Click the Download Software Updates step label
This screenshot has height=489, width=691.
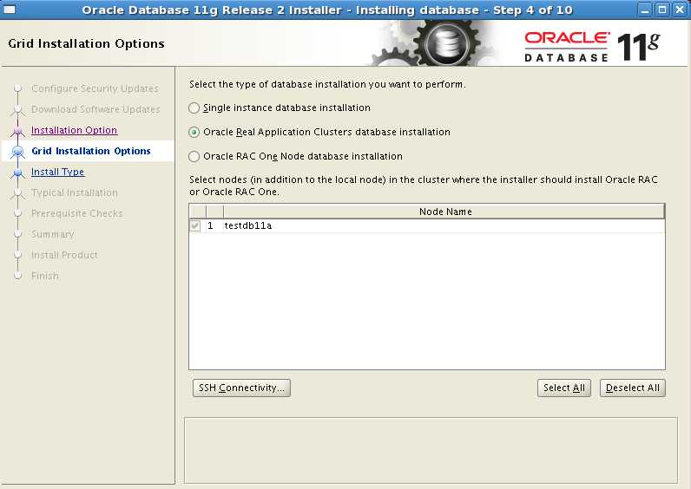(95, 109)
